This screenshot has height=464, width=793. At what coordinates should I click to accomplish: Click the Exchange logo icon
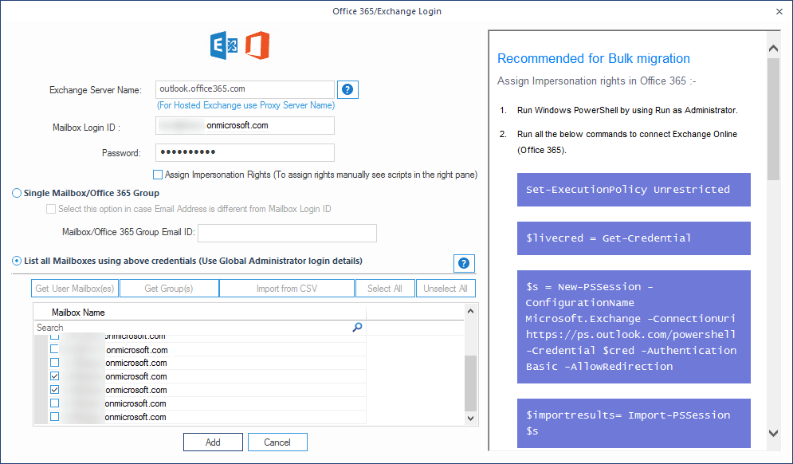tap(224, 45)
